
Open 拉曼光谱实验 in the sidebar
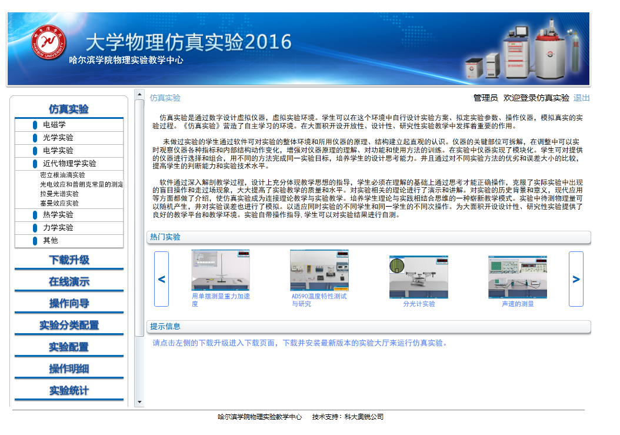pyautogui.click(x=59, y=194)
